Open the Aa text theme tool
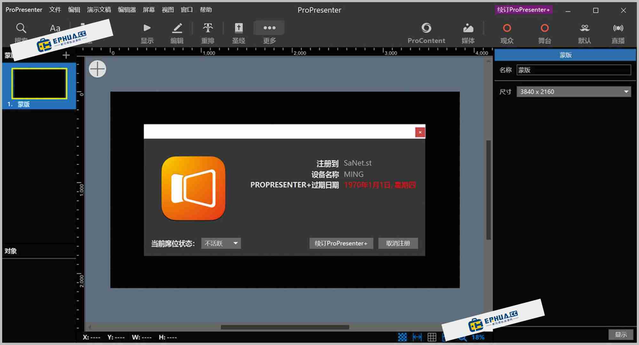Viewport: 639px width, 345px height. pyautogui.click(x=55, y=29)
